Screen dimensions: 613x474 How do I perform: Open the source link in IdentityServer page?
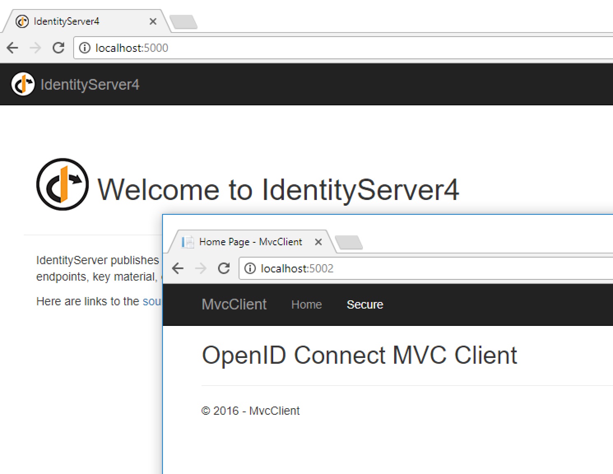coord(152,301)
